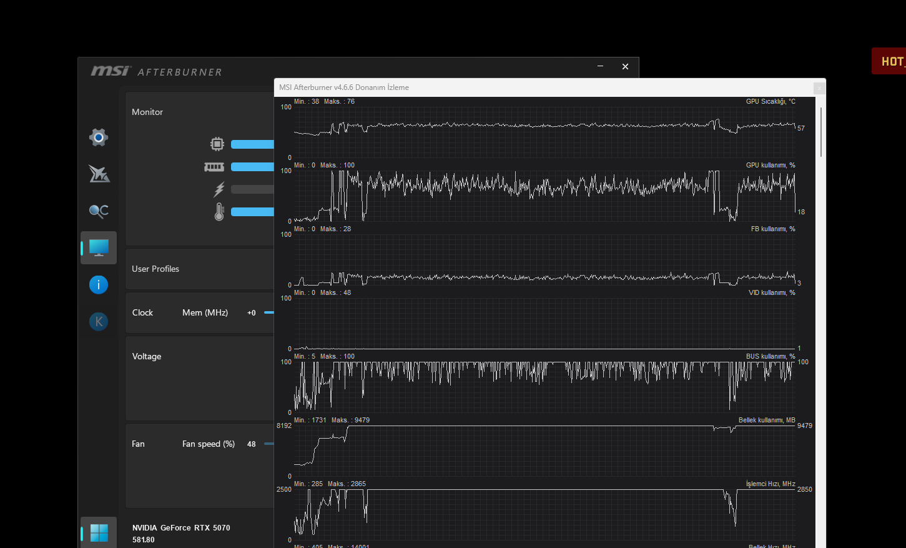Open the blue information icon
This screenshot has width=906, height=548.
[99, 285]
